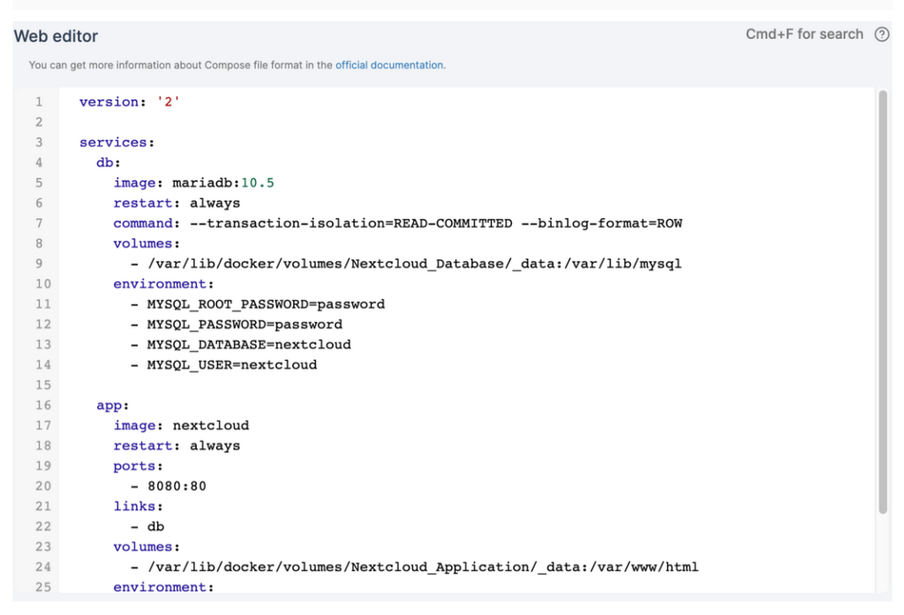Click the image: mariadb:10.5 line
Image resolution: width=904 pixels, height=615 pixels.
[x=193, y=183]
